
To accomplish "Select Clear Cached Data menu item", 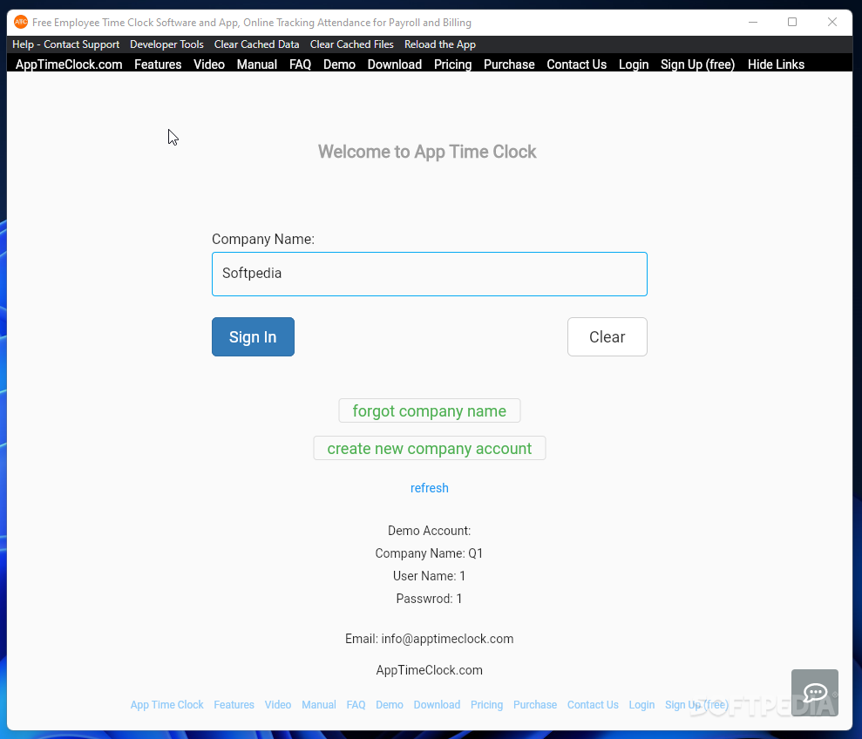I will coord(257,44).
